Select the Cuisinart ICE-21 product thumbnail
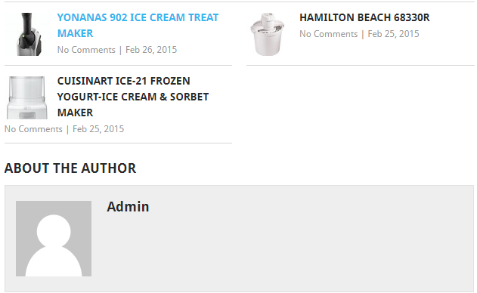Screen dimensions: 477x293 point(27,97)
